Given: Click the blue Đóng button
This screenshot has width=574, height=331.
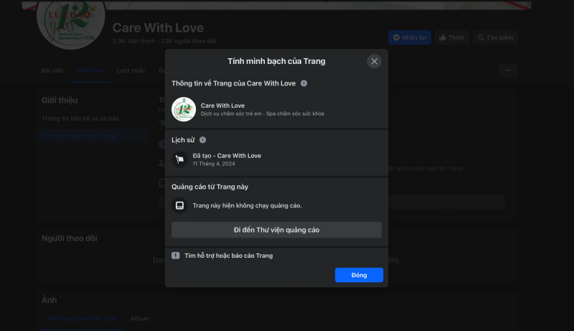Looking at the screenshot, I should tap(359, 275).
